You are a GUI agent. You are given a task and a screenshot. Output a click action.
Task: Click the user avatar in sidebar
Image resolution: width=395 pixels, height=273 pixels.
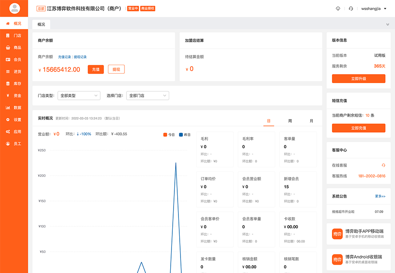[14, 8]
